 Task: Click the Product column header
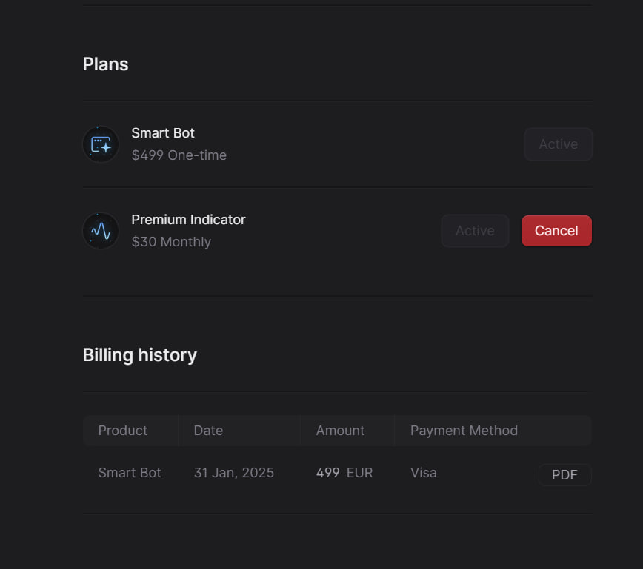click(x=123, y=431)
